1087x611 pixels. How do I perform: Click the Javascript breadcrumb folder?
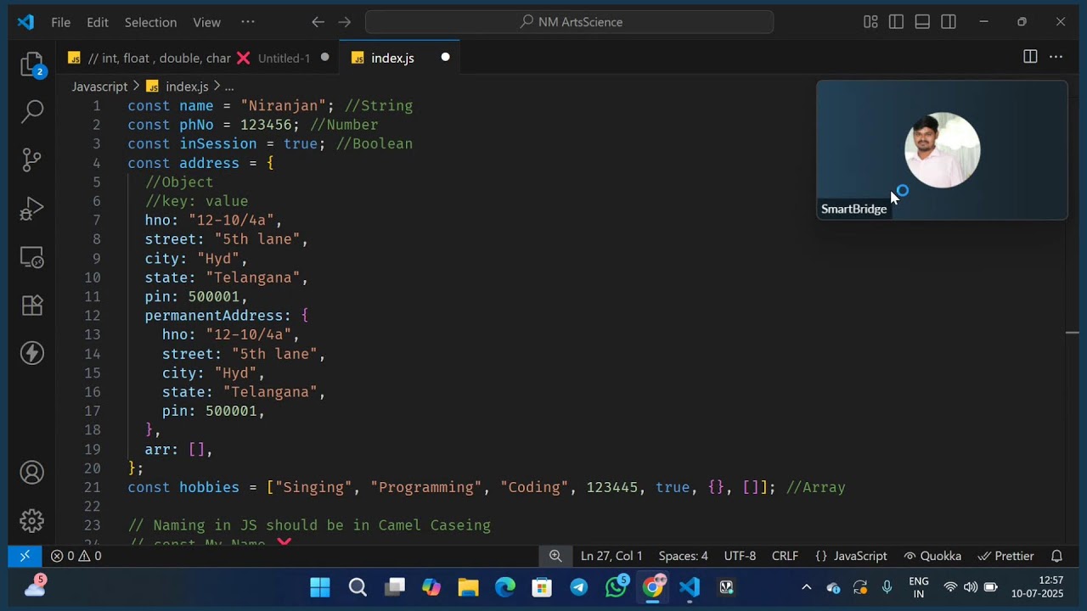(x=99, y=87)
